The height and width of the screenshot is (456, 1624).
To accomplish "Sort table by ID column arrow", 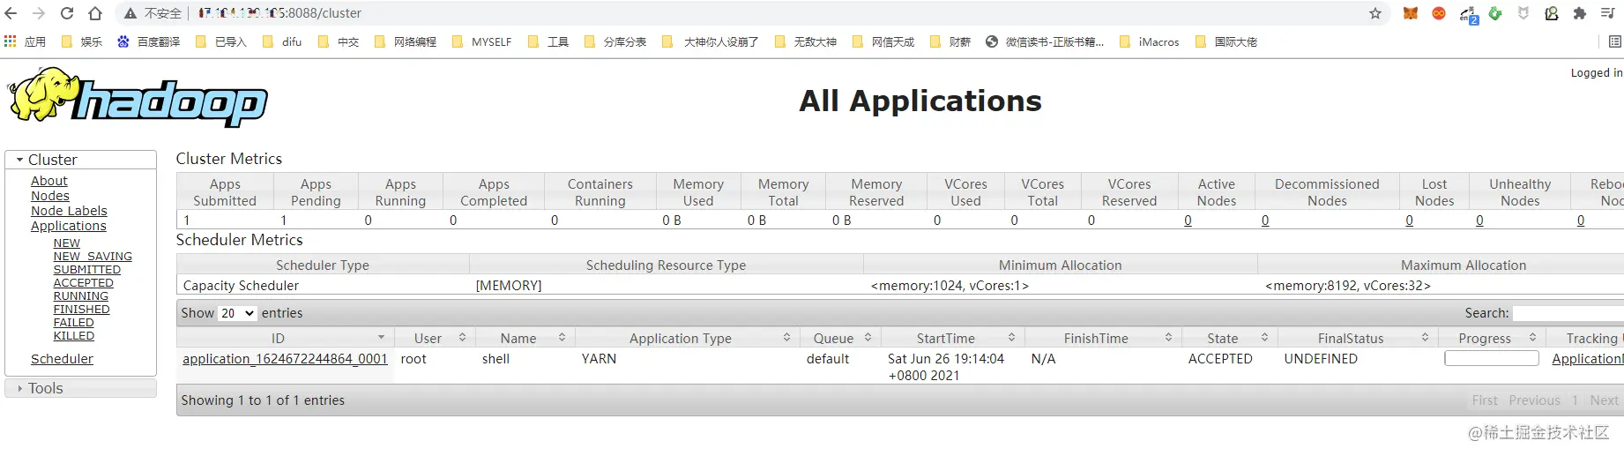I will pyautogui.click(x=381, y=338).
